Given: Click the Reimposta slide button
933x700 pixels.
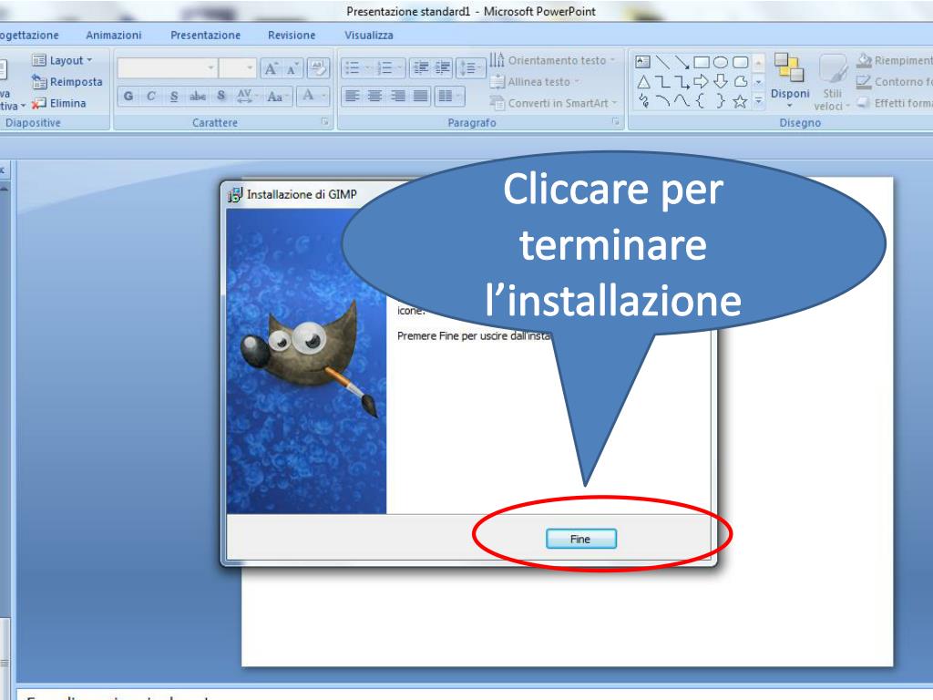Looking at the screenshot, I should pos(67,81).
